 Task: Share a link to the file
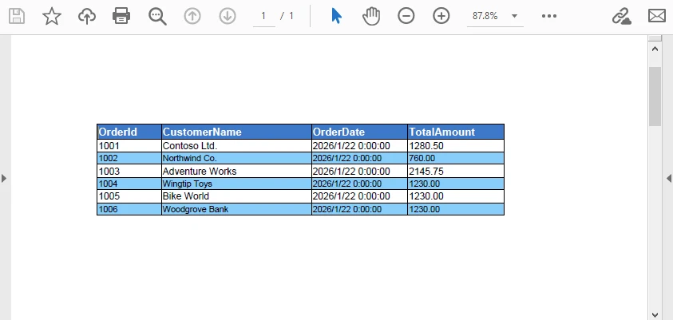point(621,16)
